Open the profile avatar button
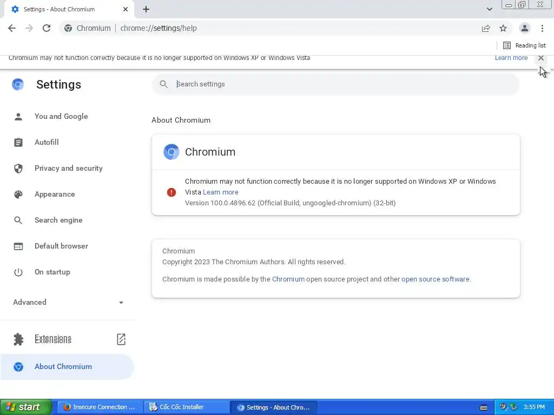 (x=525, y=28)
